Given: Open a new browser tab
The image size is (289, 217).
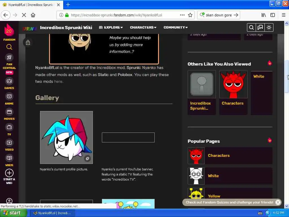Looking at the screenshot, I should 68,5.
